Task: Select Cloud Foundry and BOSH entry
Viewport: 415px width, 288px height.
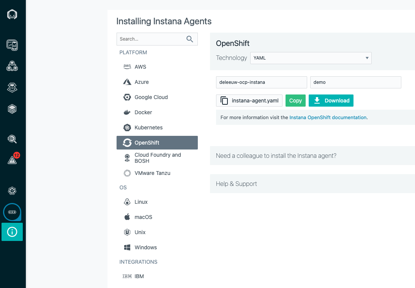Action: [x=157, y=158]
